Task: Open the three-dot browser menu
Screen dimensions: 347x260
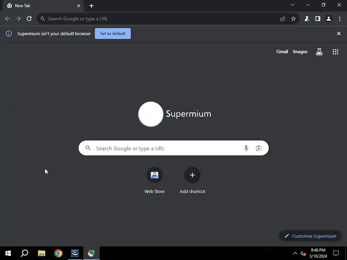Action: (340, 19)
